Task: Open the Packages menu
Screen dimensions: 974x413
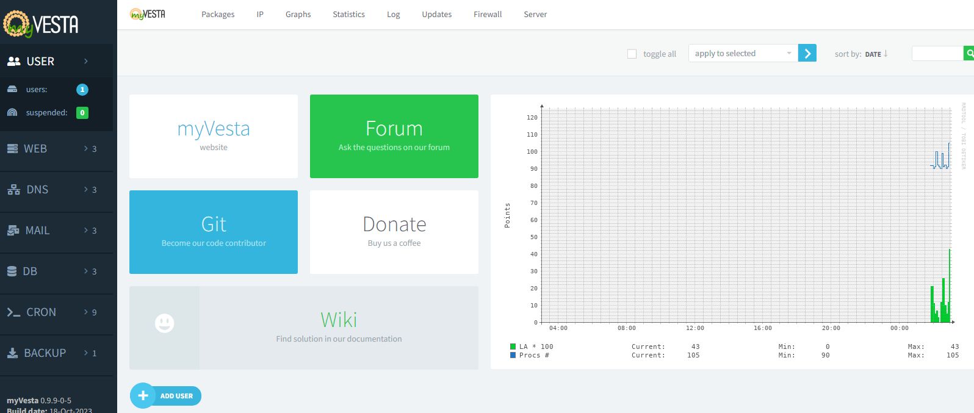Action: [218, 14]
